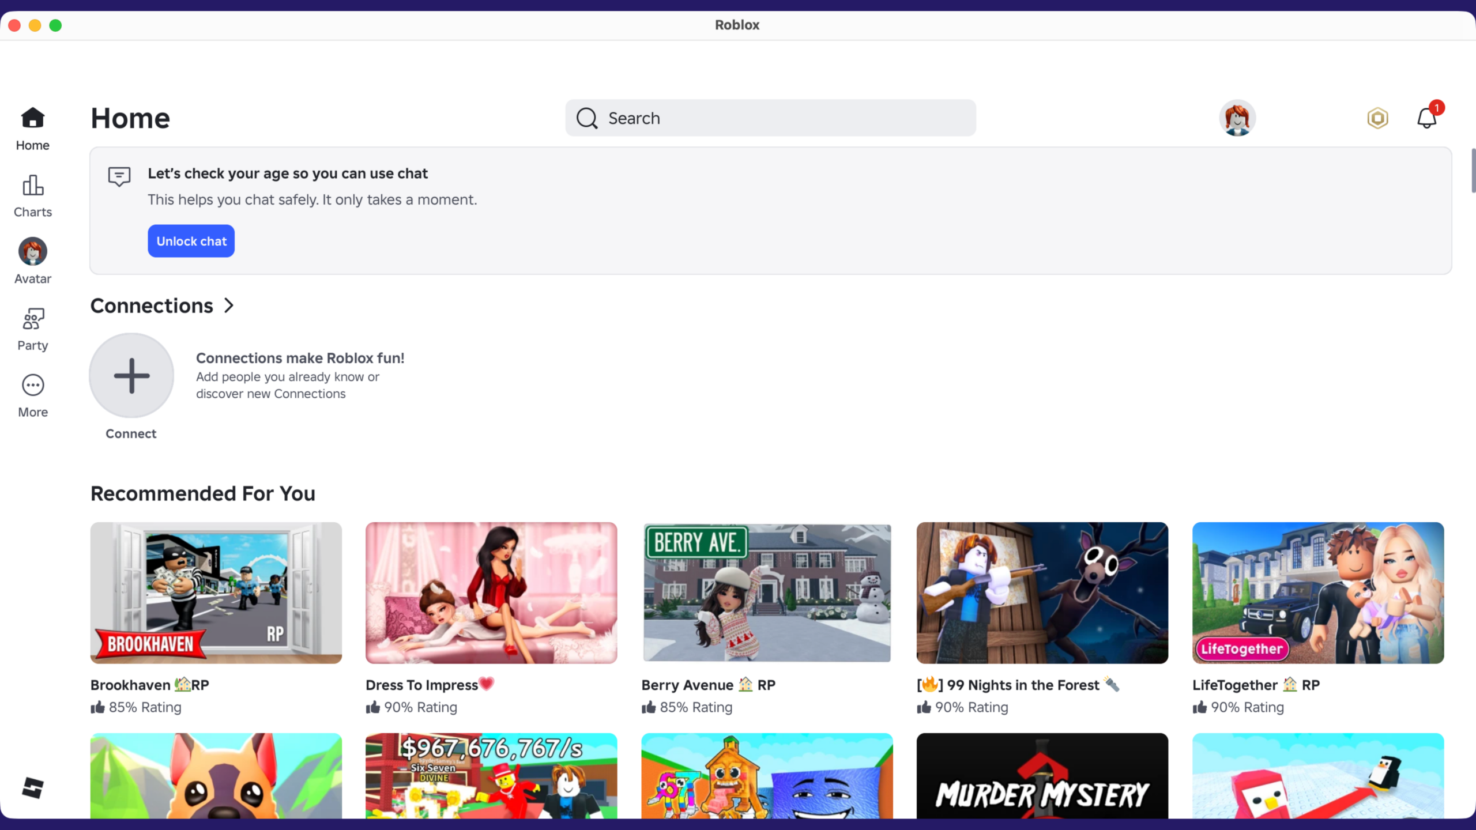Click the Unlock chat button

click(191, 241)
